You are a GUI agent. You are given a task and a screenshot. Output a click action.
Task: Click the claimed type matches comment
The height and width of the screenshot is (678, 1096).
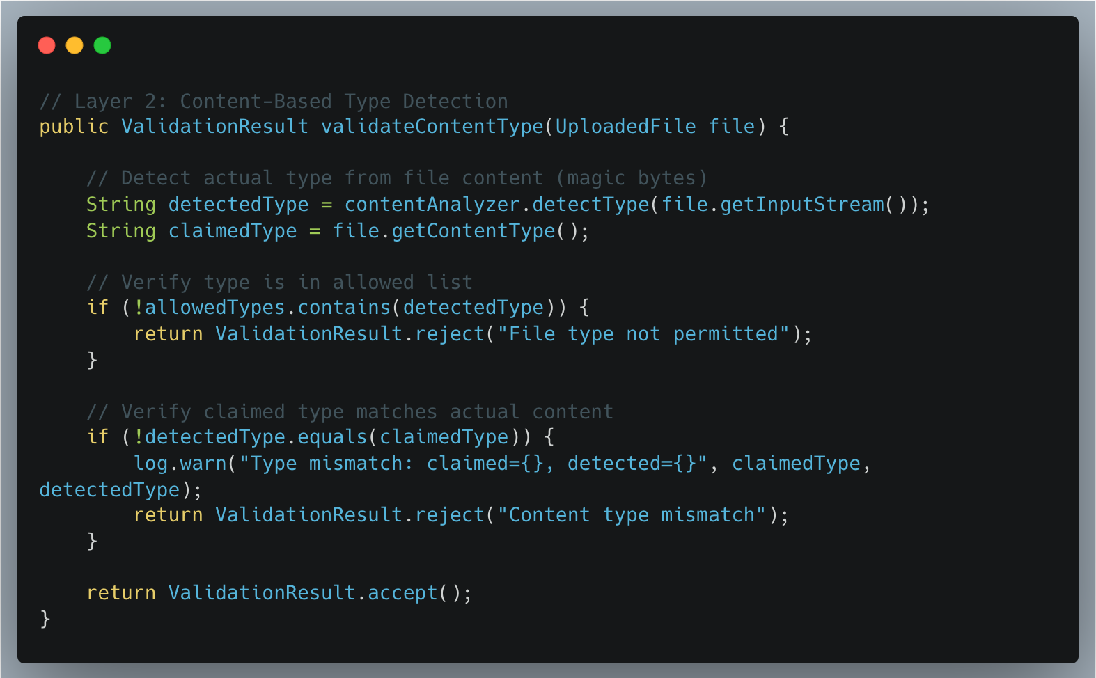(350, 412)
